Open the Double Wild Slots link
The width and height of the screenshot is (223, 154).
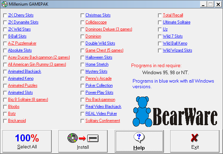100,43
